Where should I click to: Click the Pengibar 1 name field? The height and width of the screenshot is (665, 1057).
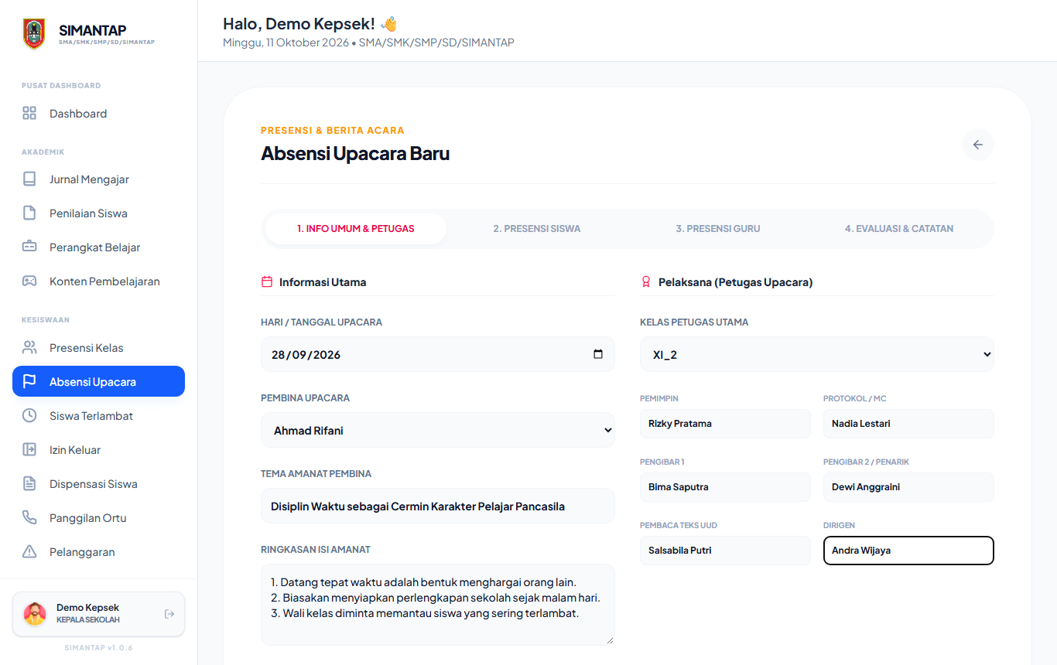725,487
